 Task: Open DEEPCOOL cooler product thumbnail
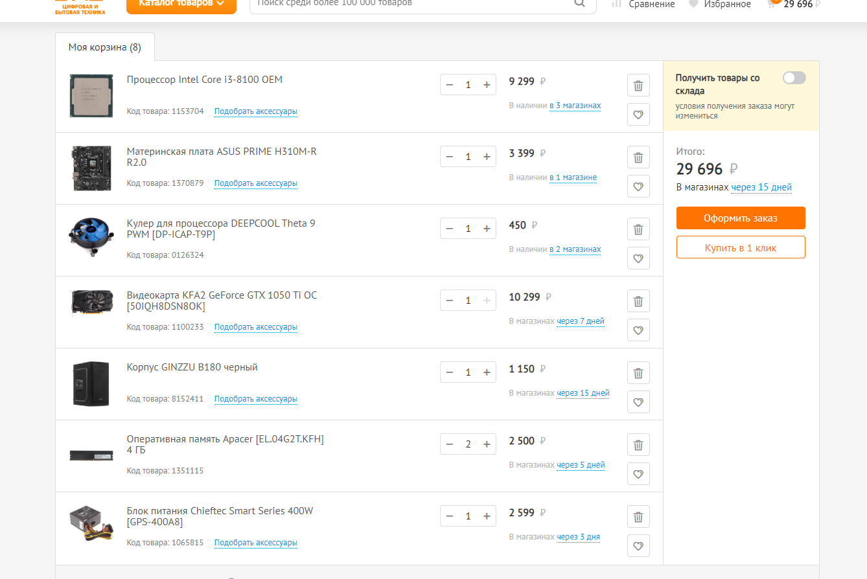pyautogui.click(x=91, y=238)
